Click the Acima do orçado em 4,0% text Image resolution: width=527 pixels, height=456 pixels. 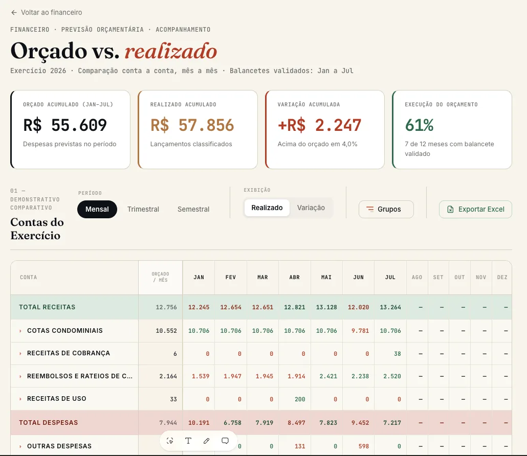coord(317,144)
